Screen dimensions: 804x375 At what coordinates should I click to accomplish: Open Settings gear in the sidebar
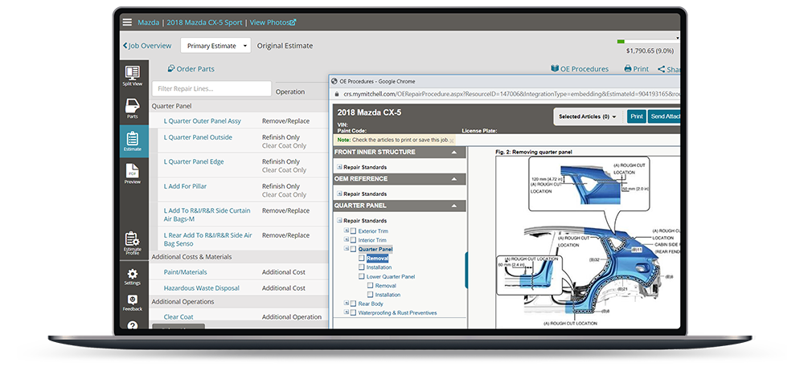pyautogui.click(x=133, y=277)
